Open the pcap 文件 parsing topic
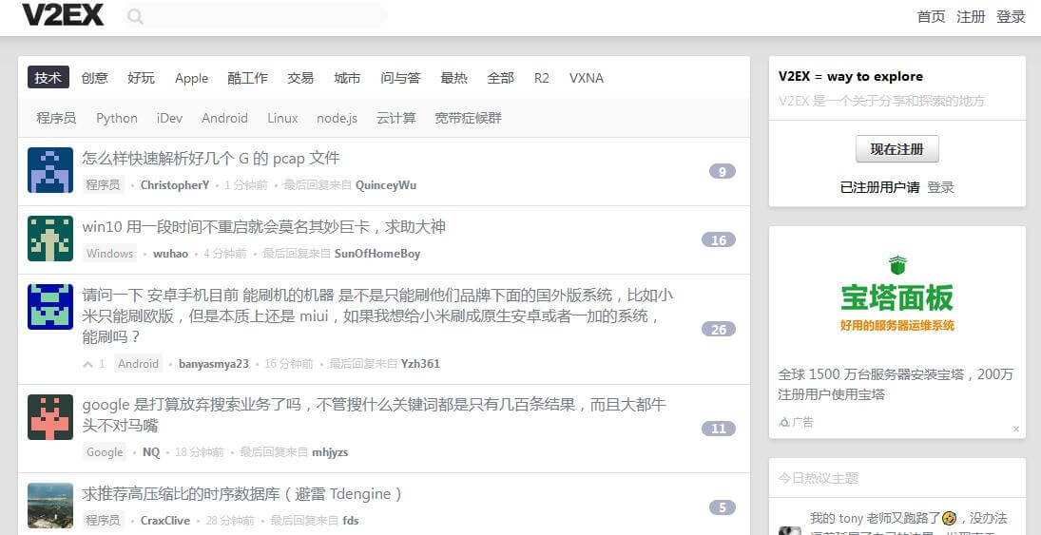 coord(211,158)
